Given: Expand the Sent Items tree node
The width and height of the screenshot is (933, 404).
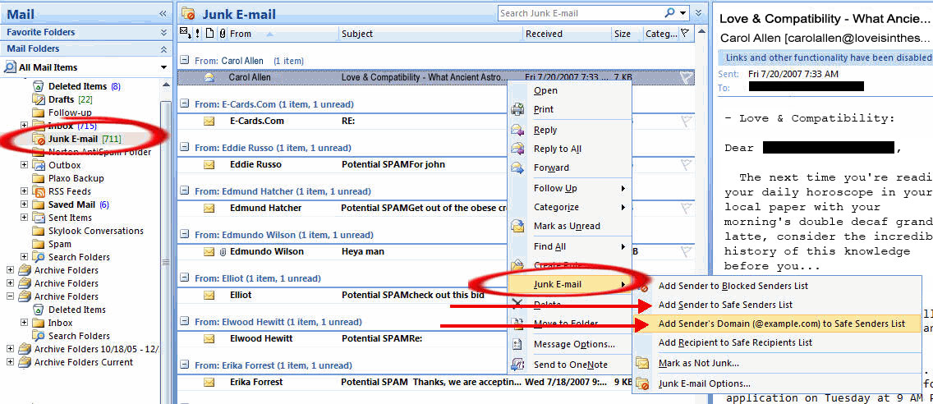Looking at the screenshot, I should [x=25, y=218].
